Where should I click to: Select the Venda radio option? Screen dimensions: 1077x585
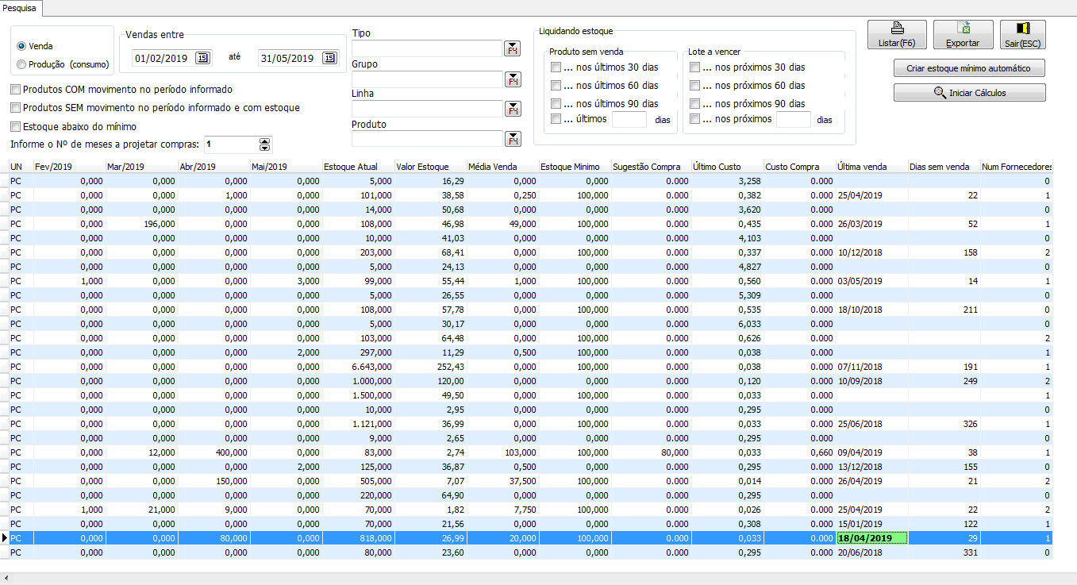(21, 46)
